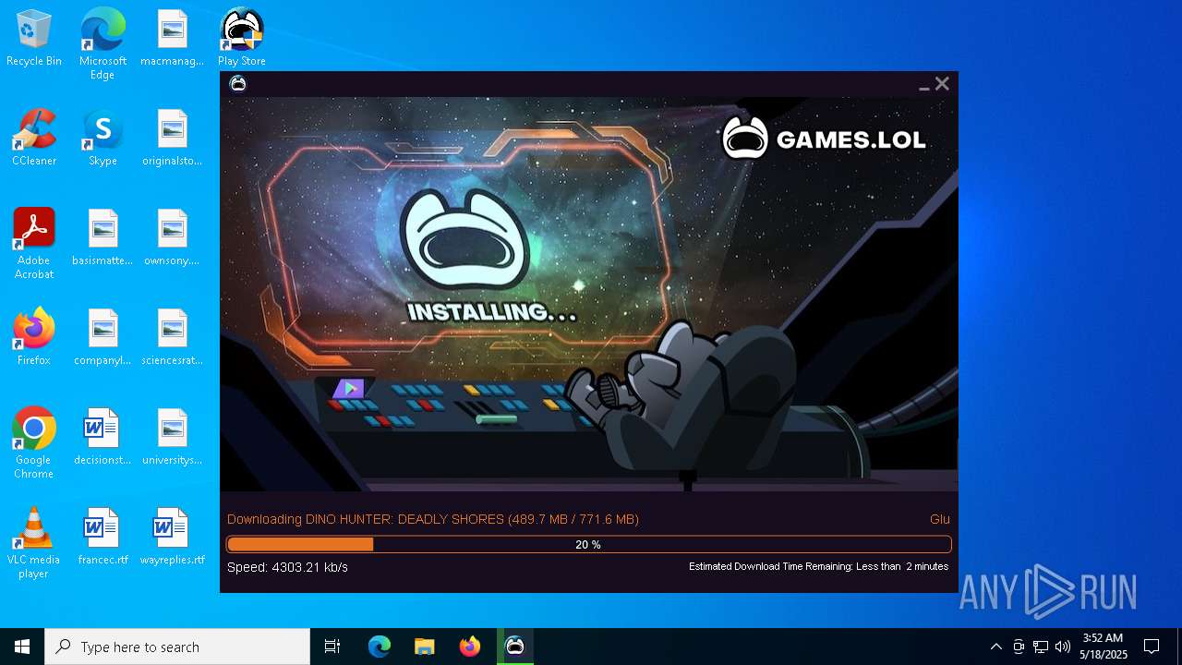
Task: Open Firefox from the taskbar
Action: (x=470, y=647)
